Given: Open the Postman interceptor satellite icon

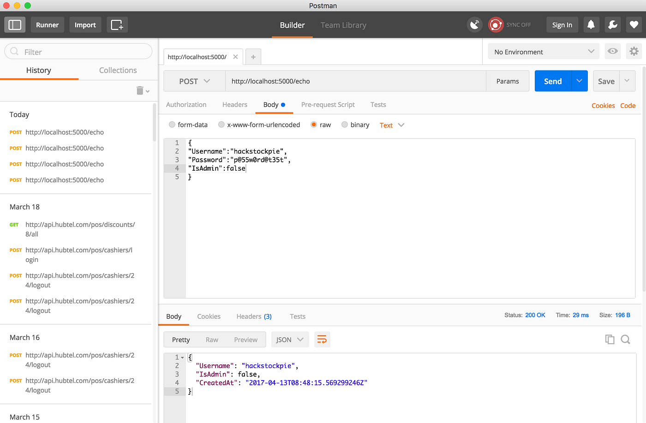Looking at the screenshot, I should (475, 24).
